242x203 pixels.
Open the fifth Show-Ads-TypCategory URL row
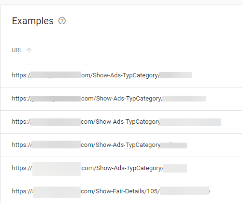[121, 168]
